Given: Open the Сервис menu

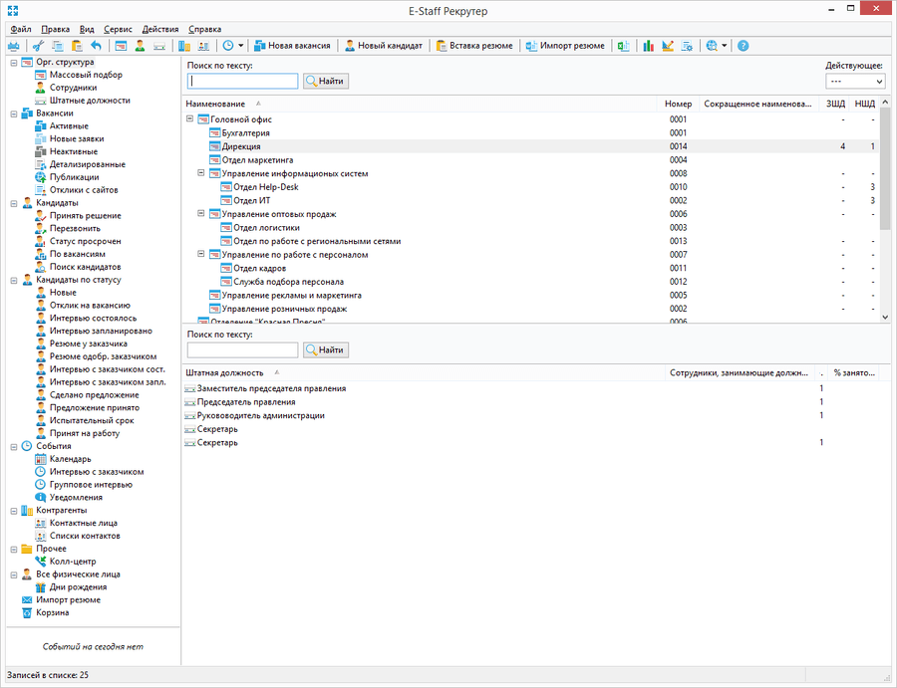Looking at the screenshot, I should [x=118, y=29].
